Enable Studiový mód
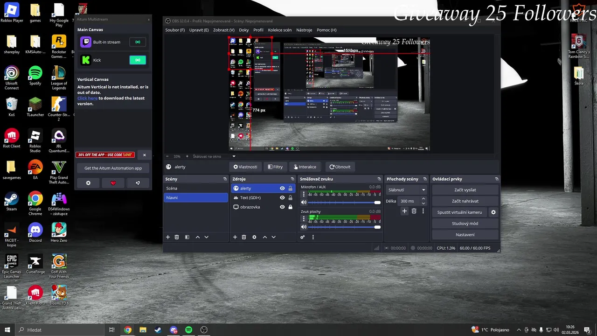Viewport: 597px width, 336px height. click(465, 224)
